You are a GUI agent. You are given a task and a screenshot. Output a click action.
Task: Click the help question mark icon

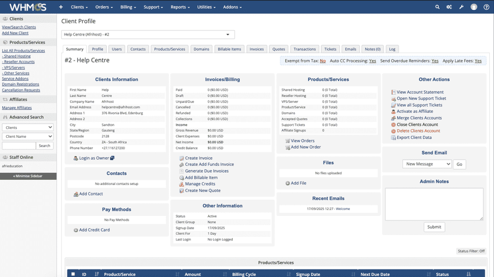pyautogui.click(x=486, y=7)
